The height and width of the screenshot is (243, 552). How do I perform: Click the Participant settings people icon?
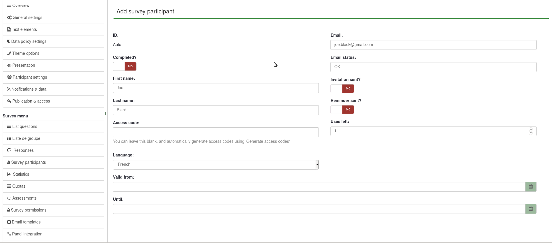click(9, 77)
